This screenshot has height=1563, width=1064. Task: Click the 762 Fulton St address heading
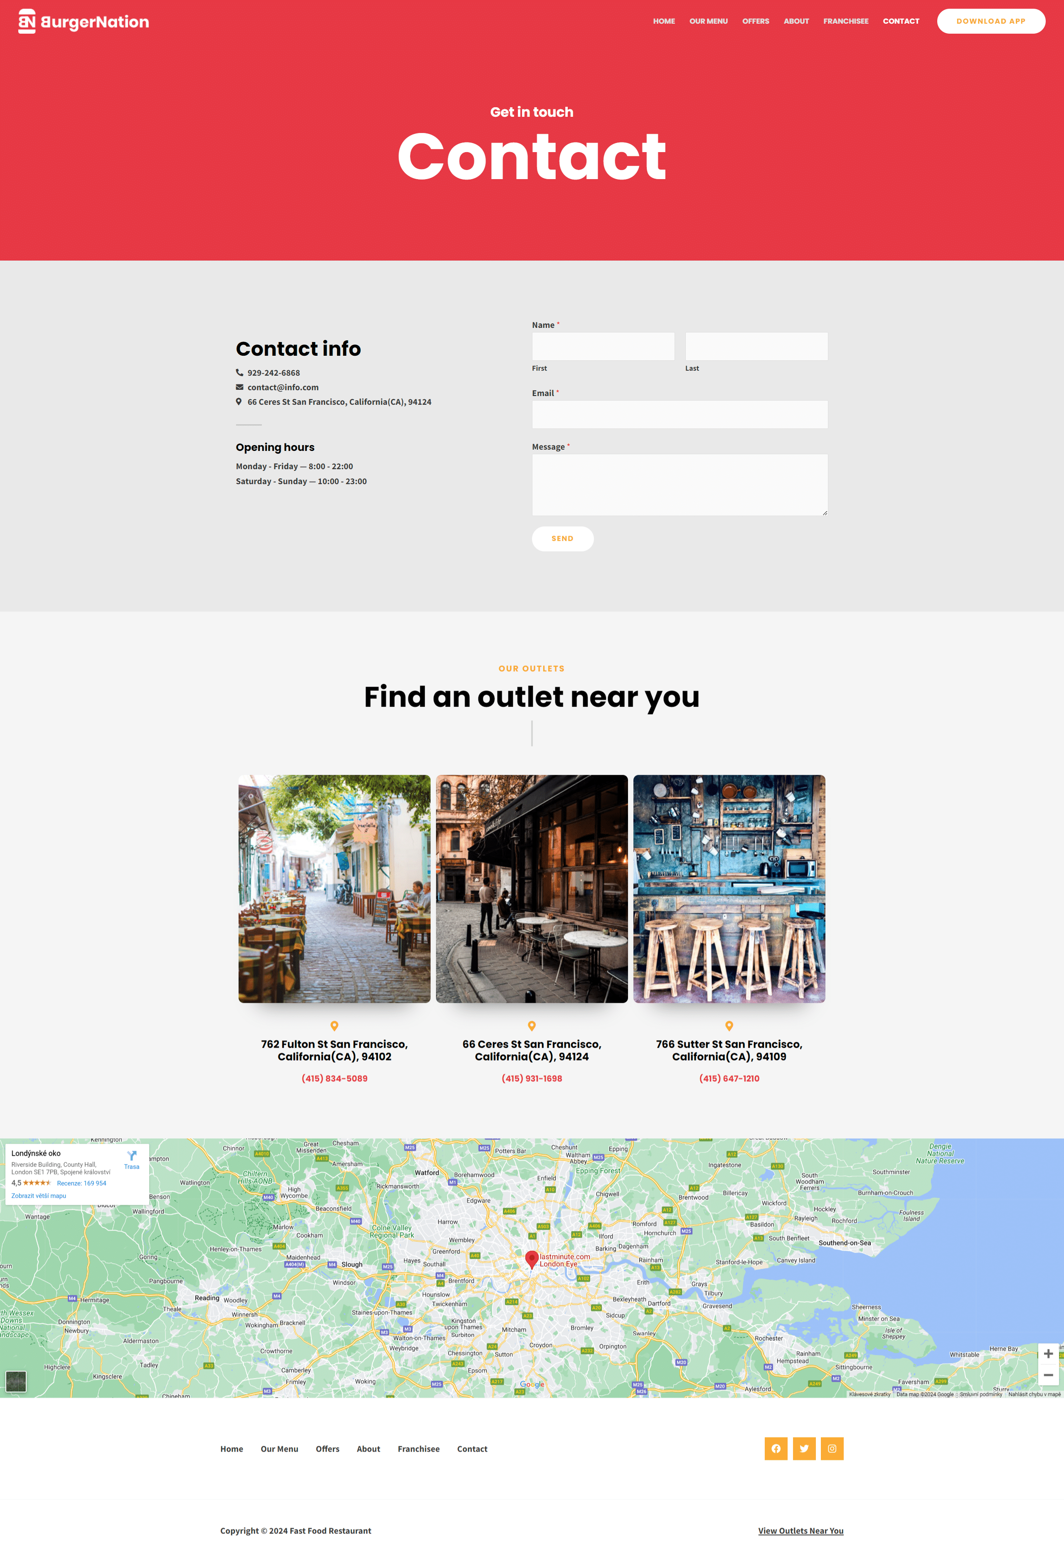tap(334, 1050)
